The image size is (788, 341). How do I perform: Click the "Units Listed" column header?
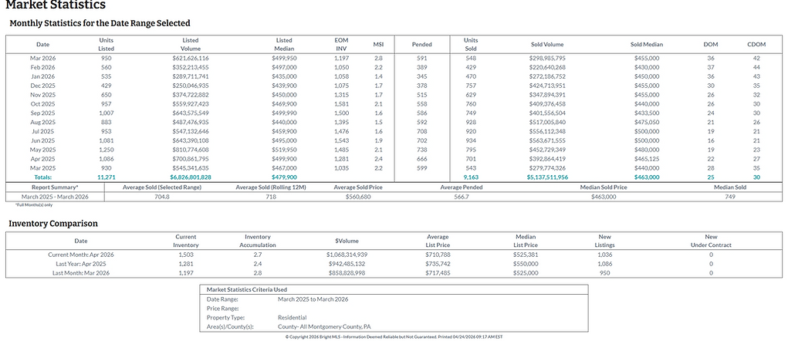(x=107, y=44)
